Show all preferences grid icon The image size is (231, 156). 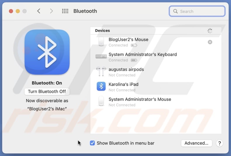click(x=65, y=11)
